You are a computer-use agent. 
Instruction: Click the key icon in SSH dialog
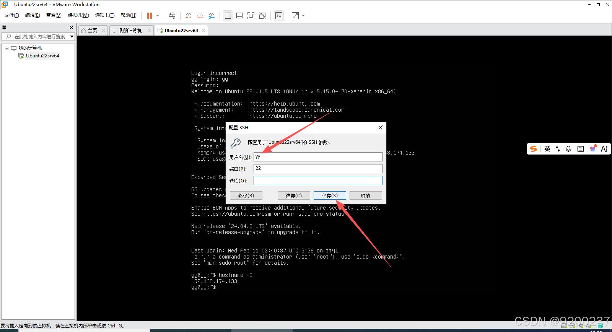pyautogui.click(x=236, y=143)
